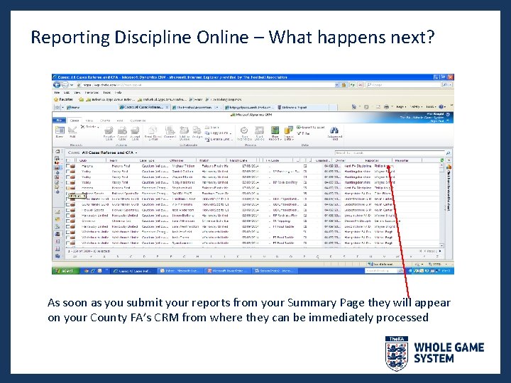511x383 pixels.
Task: Click the browser Forward arrow
Action: click(65, 84)
